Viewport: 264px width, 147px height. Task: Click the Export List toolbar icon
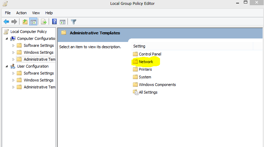pyautogui.click(x=43, y=21)
